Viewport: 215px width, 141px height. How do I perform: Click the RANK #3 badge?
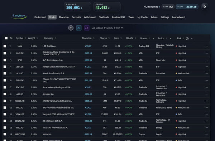(168, 6)
